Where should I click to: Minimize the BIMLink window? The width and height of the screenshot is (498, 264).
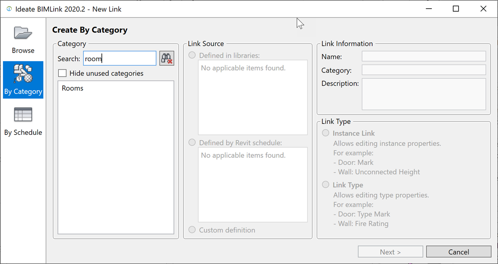coord(428,9)
